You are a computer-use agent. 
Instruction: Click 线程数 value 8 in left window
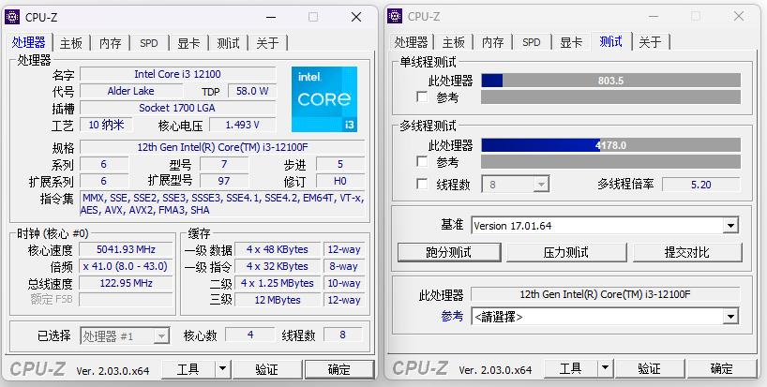pyautogui.click(x=342, y=335)
